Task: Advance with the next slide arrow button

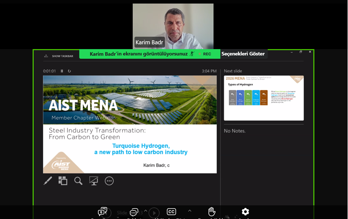Action: pyautogui.click(x=154, y=213)
